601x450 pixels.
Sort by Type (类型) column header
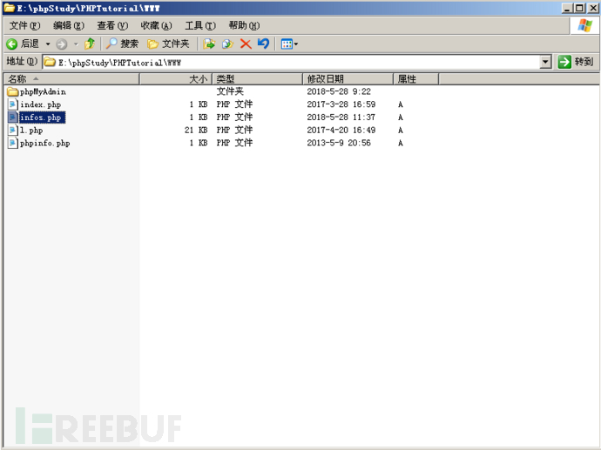(x=257, y=79)
